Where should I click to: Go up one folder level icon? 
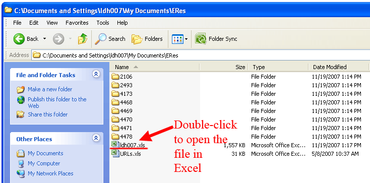(x=83, y=39)
